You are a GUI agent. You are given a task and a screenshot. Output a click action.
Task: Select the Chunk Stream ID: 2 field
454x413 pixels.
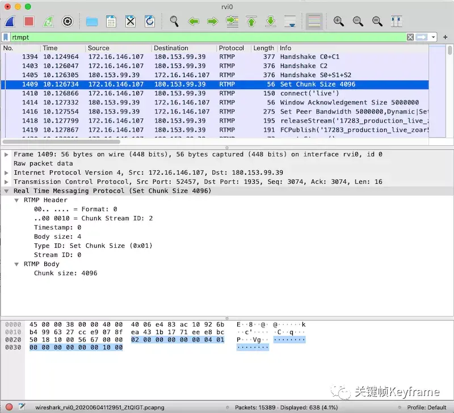click(x=93, y=218)
